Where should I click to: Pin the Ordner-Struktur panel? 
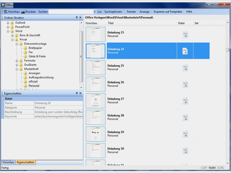coord(77,18)
